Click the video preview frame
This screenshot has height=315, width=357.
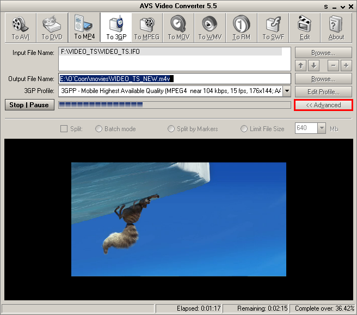click(x=178, y=219)
